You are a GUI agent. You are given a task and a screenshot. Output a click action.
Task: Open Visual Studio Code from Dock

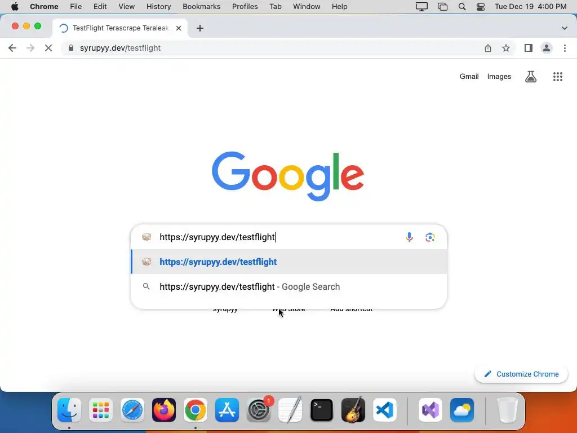click(x=384, y=410)
